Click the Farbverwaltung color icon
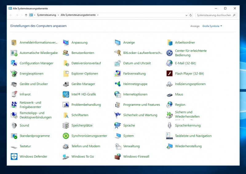The height and width of the screenshot is (174, 246). 117,74
